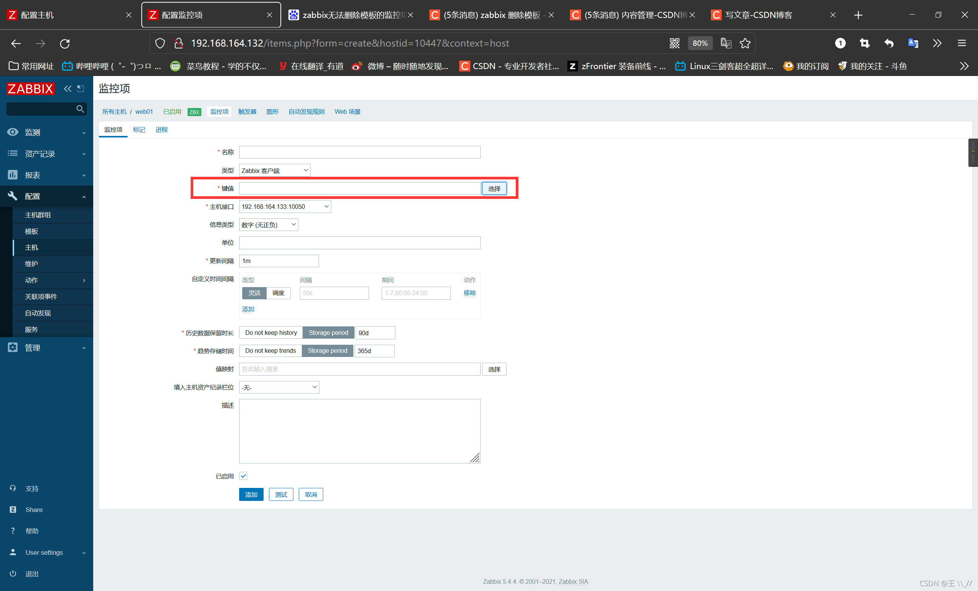Click the 名称 input field

[x=359, y=152]
